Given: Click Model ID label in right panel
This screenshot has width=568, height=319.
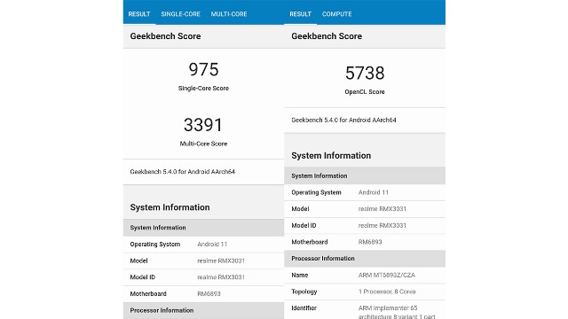Looking at the screenshot, I should click(x=304, y=226).
